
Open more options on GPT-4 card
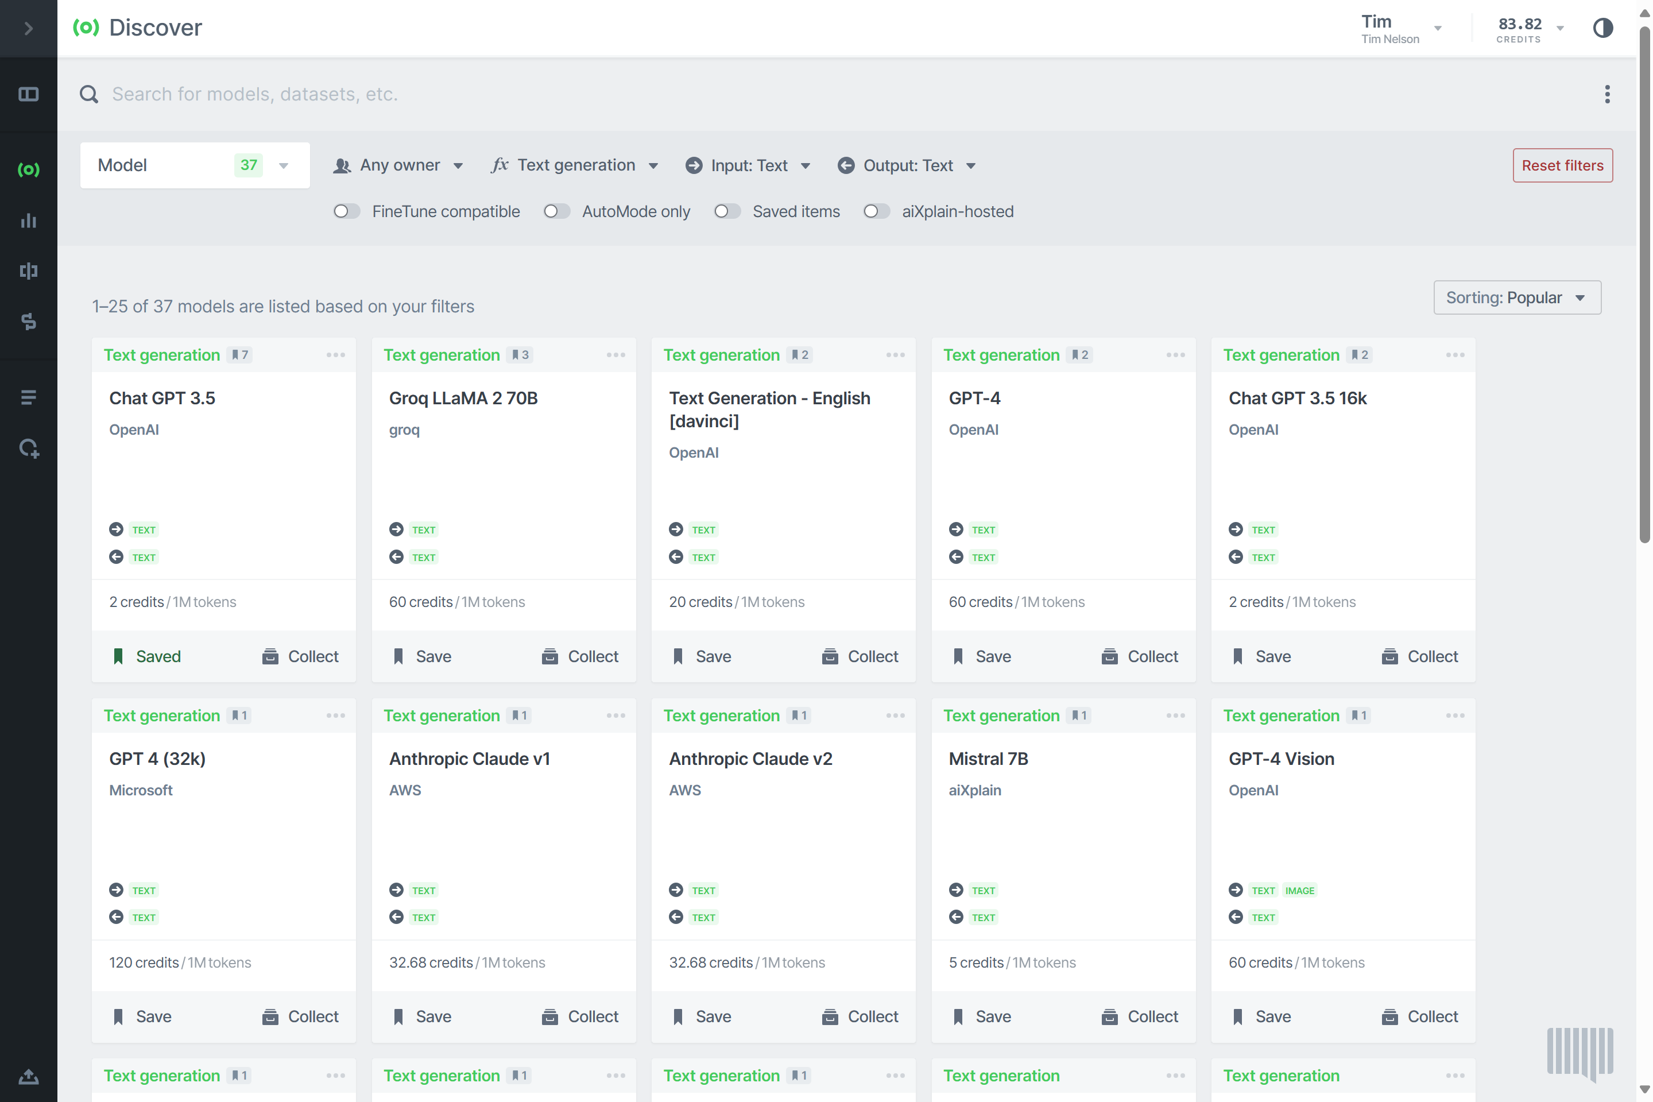pos(1175,355)
